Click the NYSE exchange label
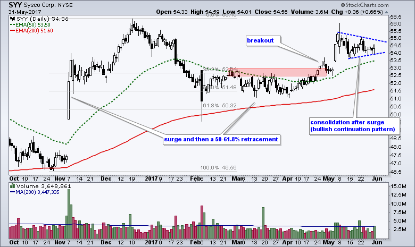The height and width of the screenshot is (247, 415). (x=65, y=5)
